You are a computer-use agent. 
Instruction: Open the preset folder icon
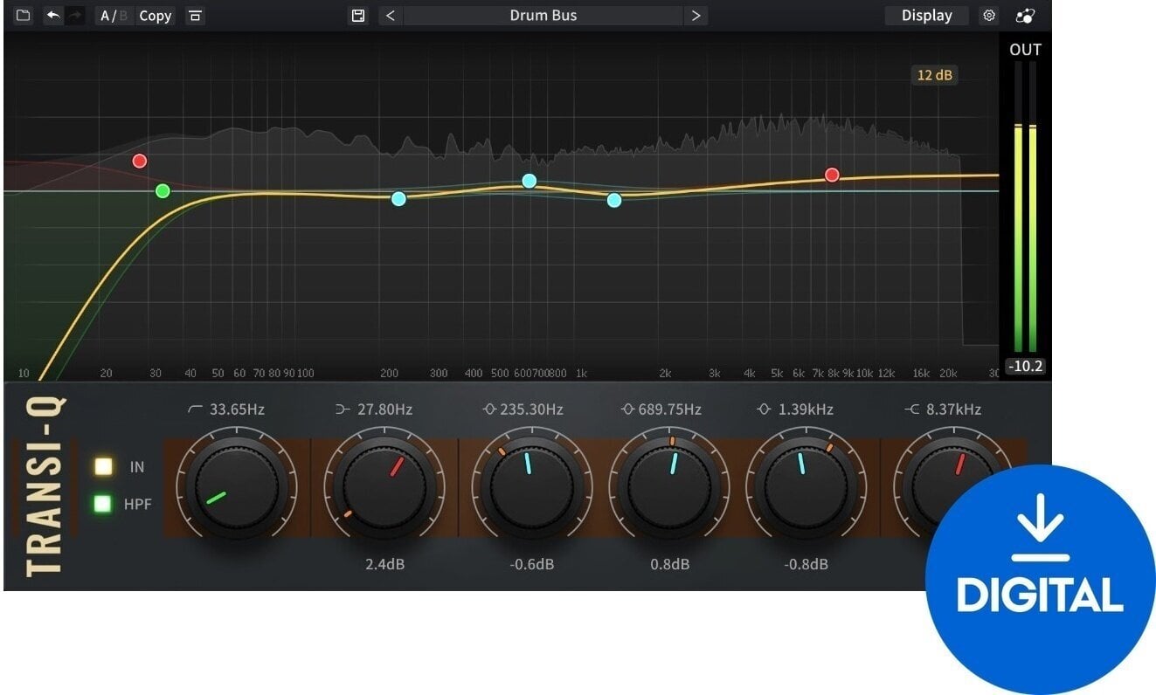24,16
